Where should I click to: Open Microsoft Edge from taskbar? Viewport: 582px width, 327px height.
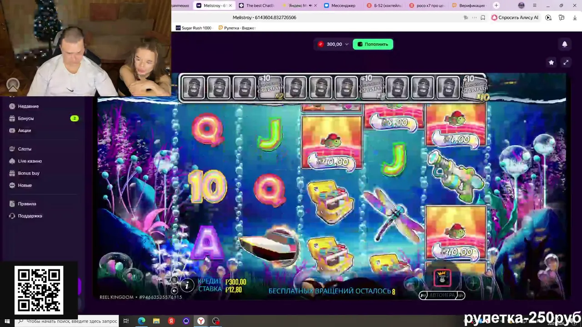[x=141, y=321]
